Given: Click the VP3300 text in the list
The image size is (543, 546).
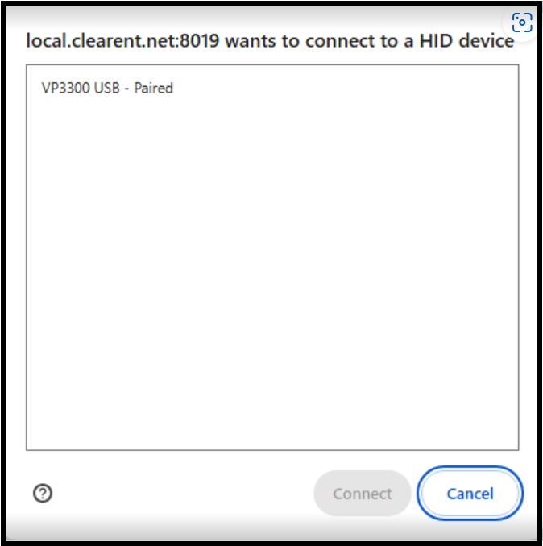Looking at the screenshot, I should coord(66,88).
